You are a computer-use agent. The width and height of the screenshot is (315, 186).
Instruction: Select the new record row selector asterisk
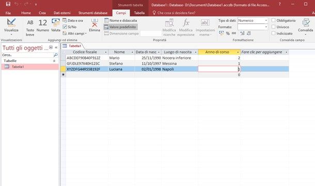64,75
